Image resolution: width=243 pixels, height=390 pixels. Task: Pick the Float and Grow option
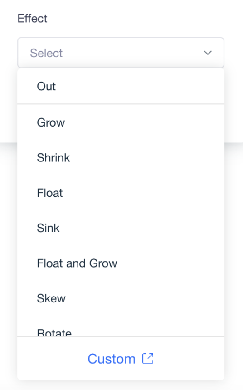121,263
